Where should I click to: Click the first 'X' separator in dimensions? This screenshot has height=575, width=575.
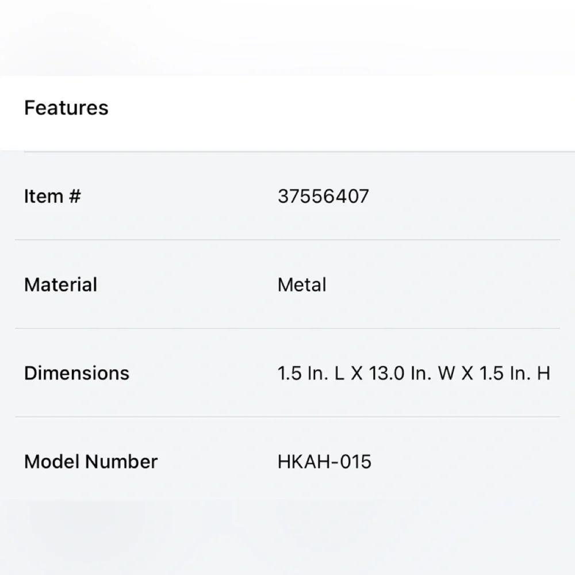tap(357, 373)
